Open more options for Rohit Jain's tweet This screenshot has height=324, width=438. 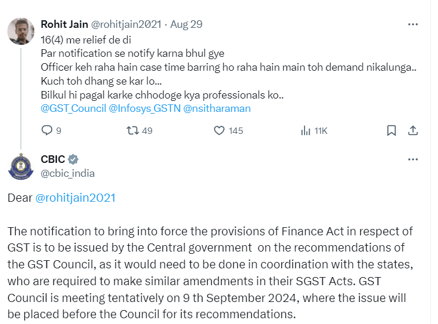coord(412,24)
